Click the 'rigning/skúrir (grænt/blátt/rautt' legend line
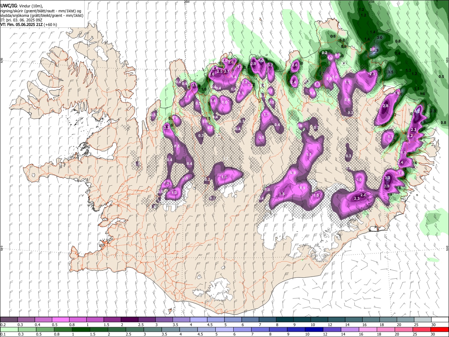Image resolution: width=449 pixels, height=337 pixels. tap(41, 11)
